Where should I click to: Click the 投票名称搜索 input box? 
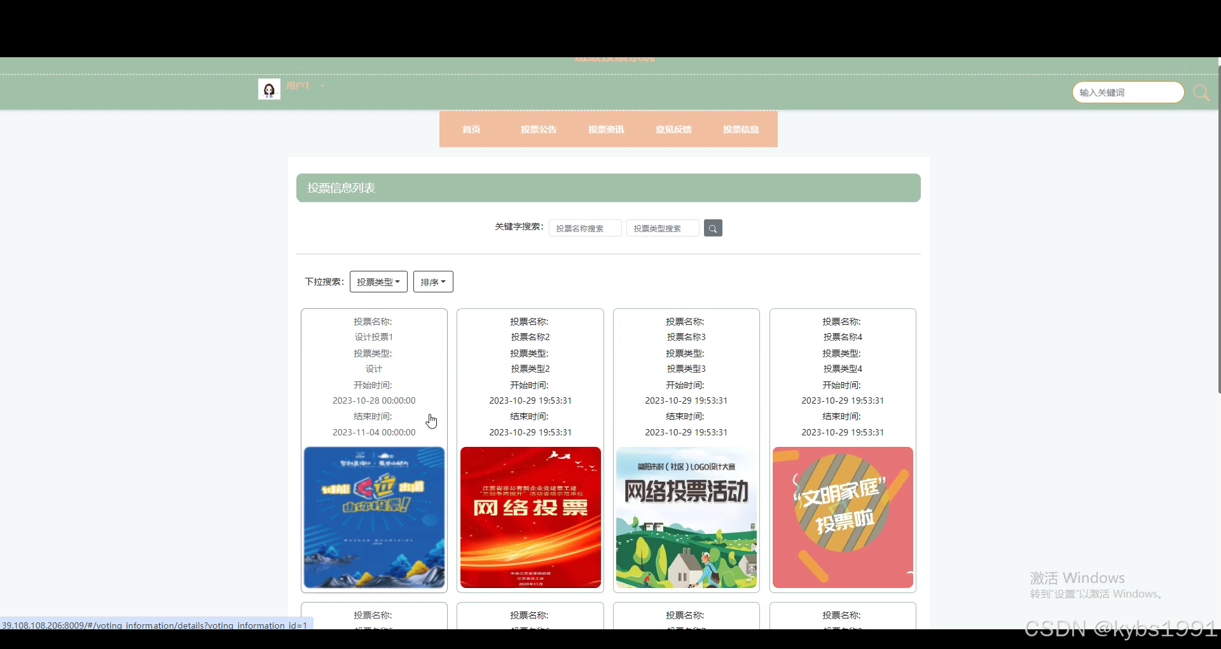pos(585,228)
